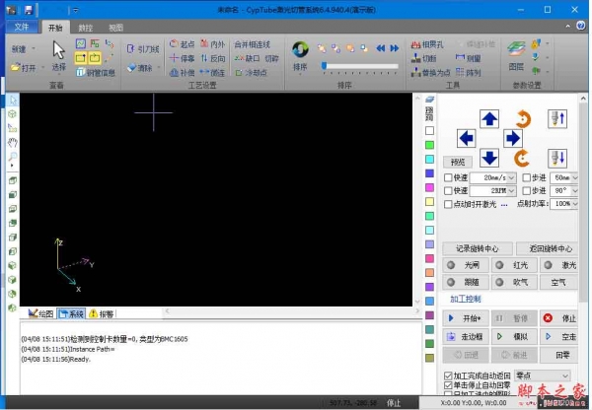Select the hand pan tool in left sidebar
This screenshot has height=410, width=592.
click(13, 142)
